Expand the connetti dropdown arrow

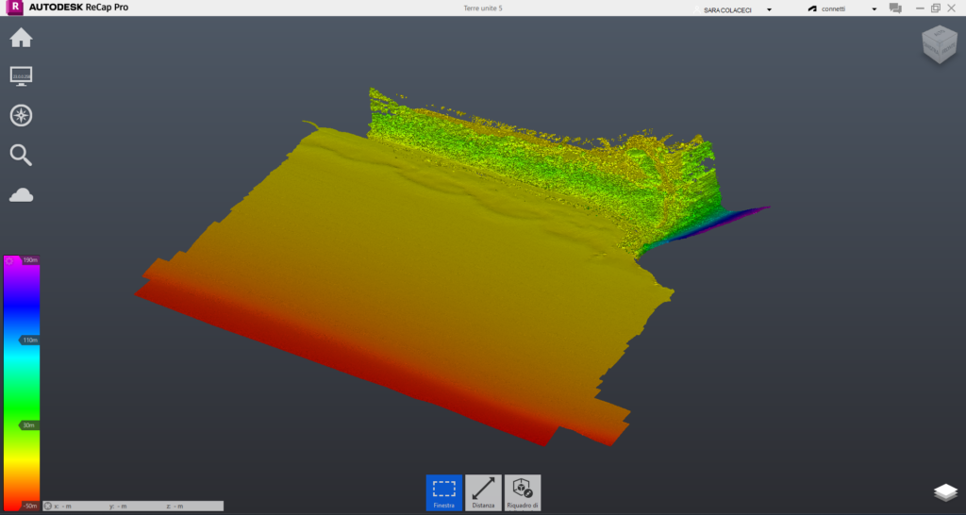point(874,9)
